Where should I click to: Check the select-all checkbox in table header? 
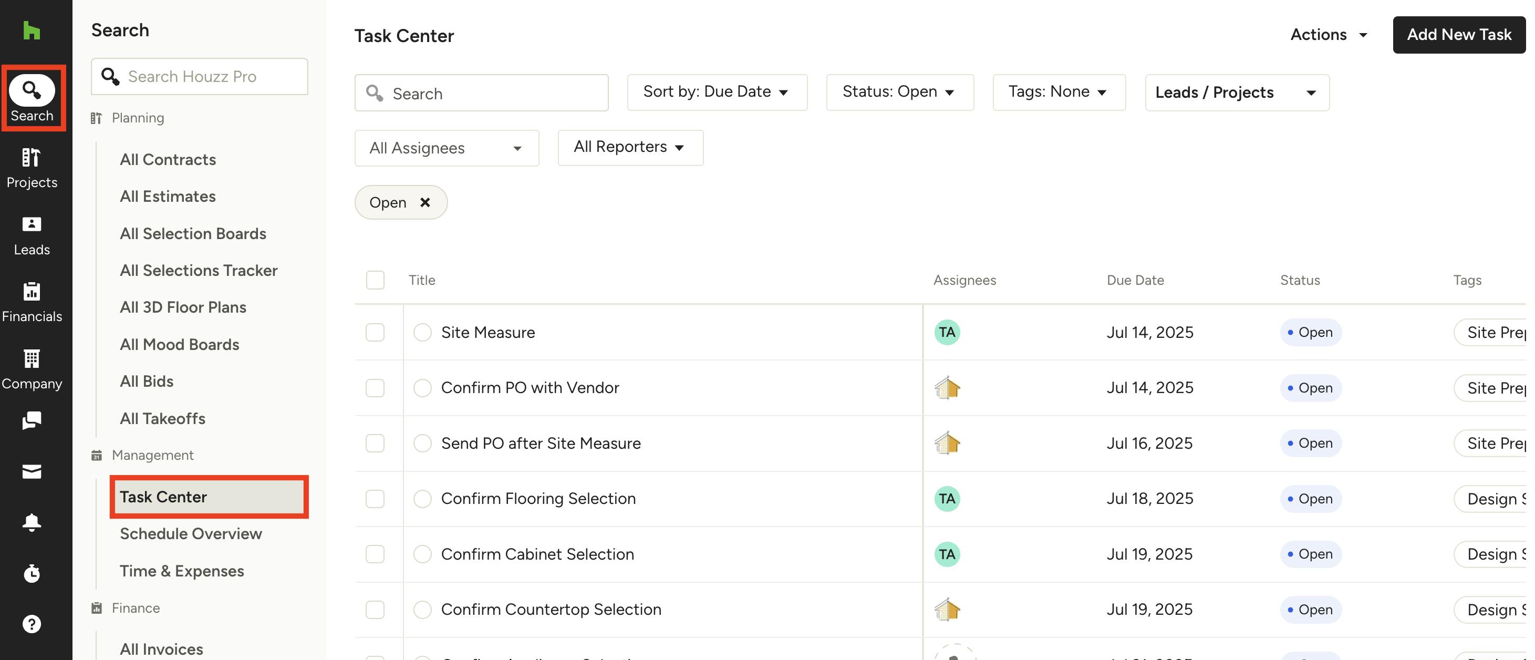375,279
